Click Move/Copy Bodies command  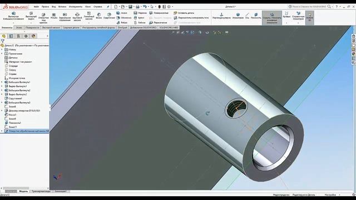[191, 18]
